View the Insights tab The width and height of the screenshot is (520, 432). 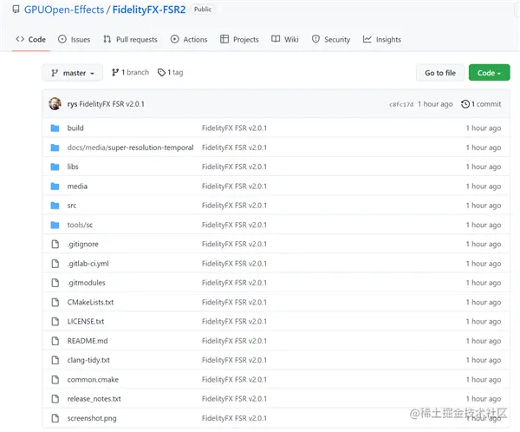(381, 39)
